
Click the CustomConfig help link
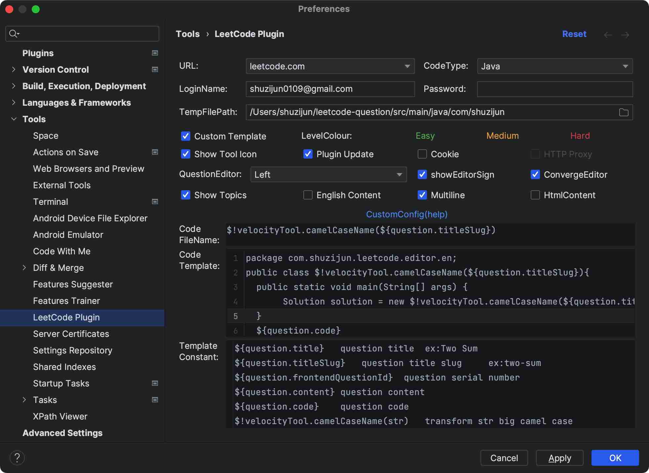pos(407,214)
